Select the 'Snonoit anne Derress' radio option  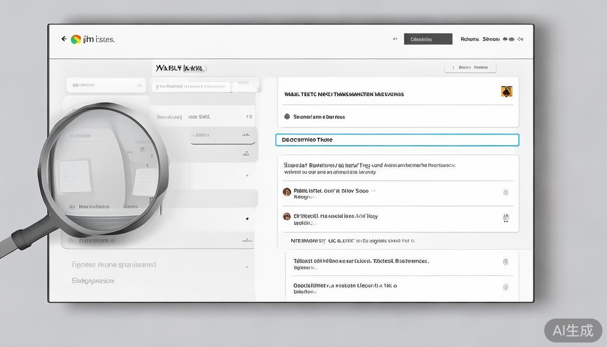click(287, 117)
